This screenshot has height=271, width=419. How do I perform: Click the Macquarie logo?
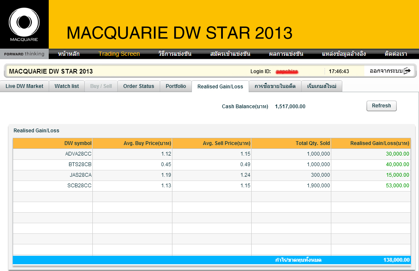coord(24,25)
